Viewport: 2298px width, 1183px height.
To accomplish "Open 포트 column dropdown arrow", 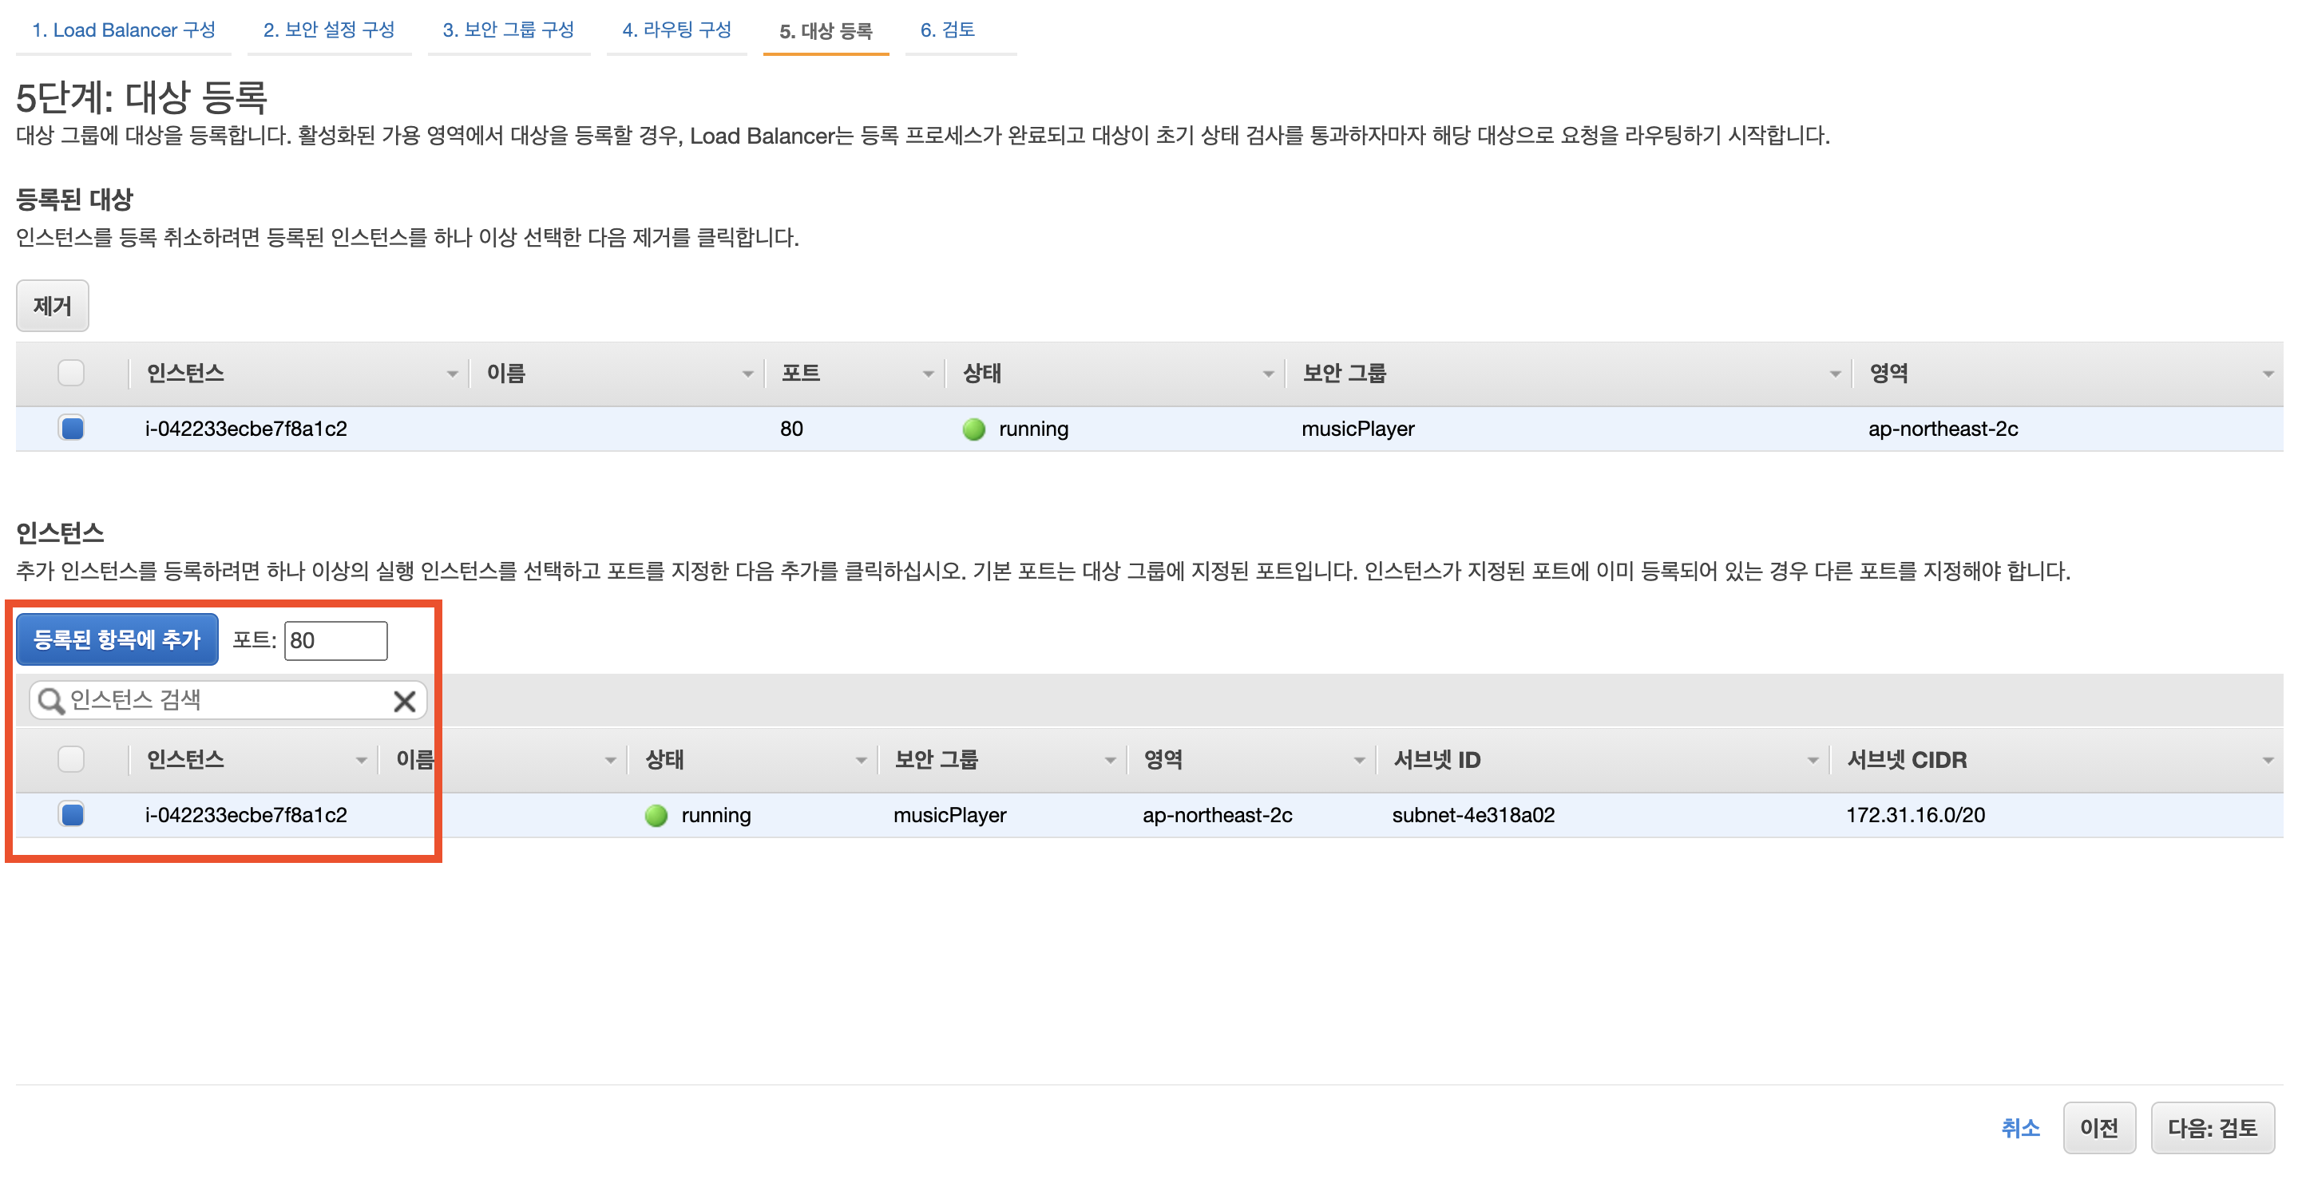I will (x=927, y=374).
